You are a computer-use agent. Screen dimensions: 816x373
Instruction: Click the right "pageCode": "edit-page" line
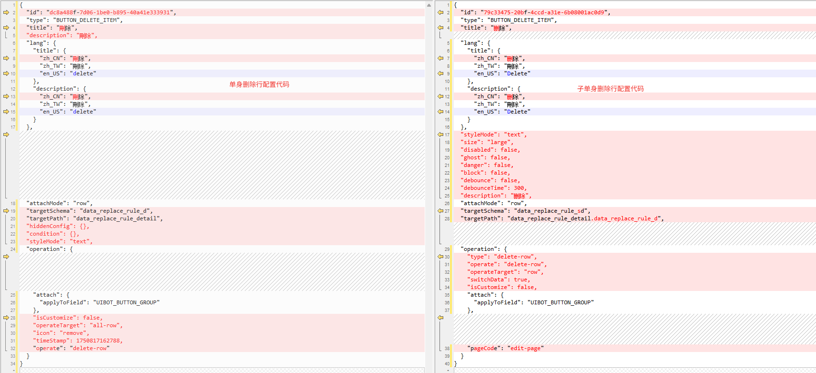[x=505, y=348]
